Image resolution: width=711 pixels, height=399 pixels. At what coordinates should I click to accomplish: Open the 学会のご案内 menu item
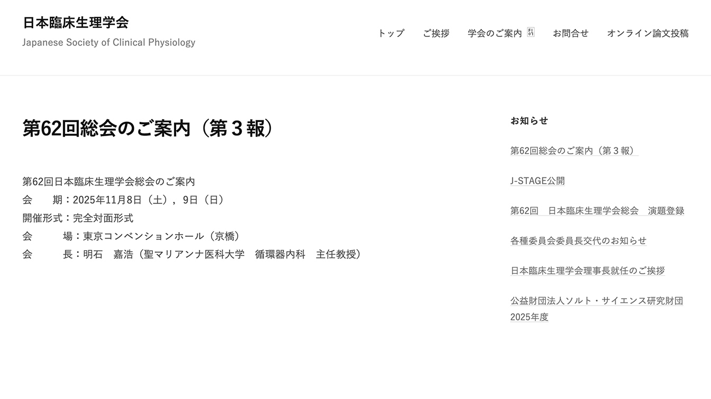tap(495, 33)
